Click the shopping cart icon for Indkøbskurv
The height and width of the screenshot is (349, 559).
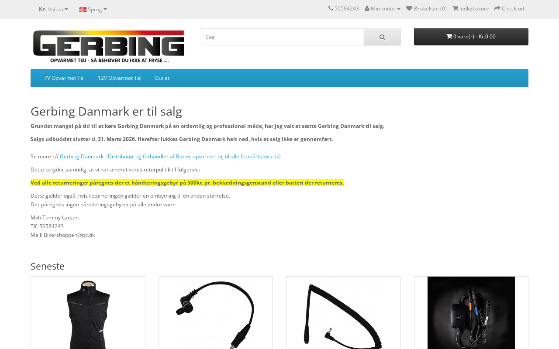(x=455, y=8)
